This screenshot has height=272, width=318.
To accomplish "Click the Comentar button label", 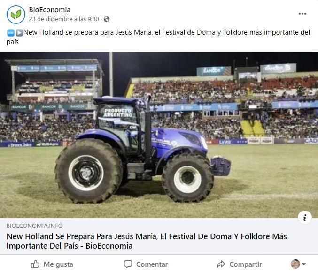I will [152, 264].
